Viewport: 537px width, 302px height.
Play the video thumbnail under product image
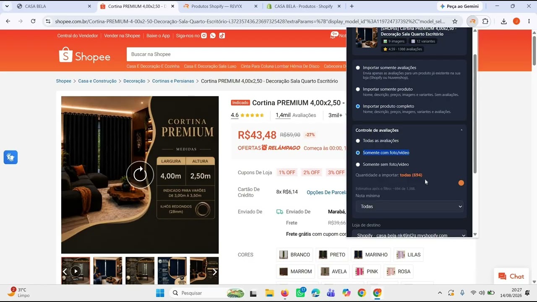[76, 271]
